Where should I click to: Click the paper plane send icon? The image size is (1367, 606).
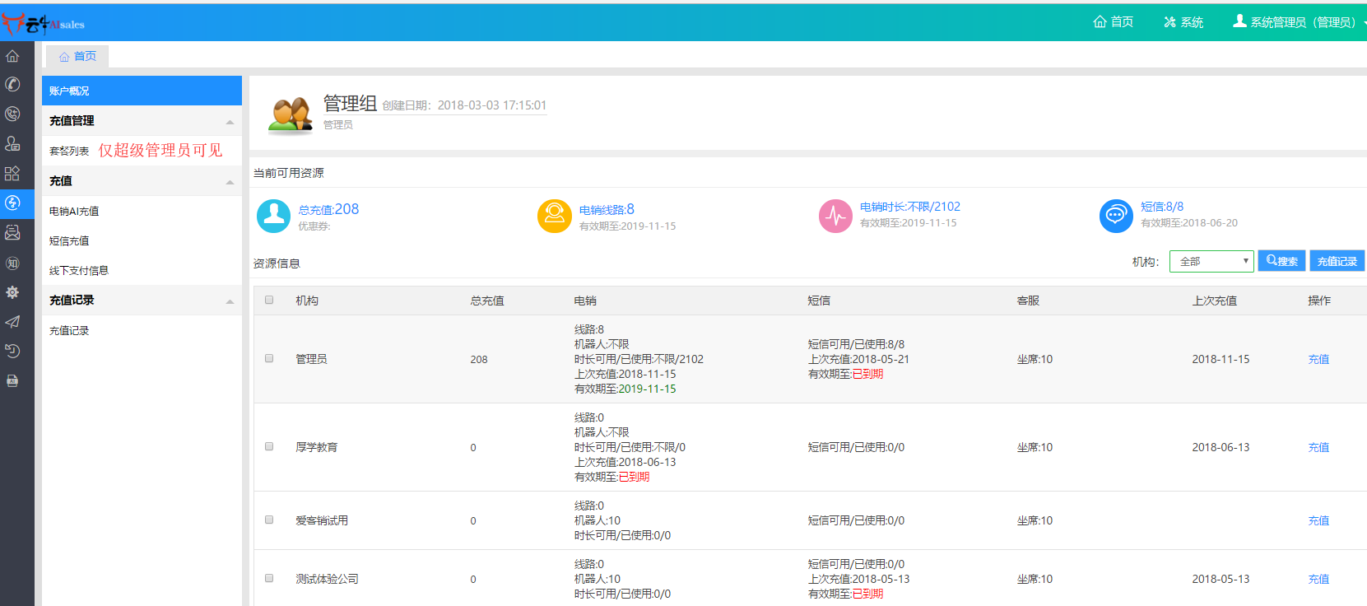click(12, 322)
